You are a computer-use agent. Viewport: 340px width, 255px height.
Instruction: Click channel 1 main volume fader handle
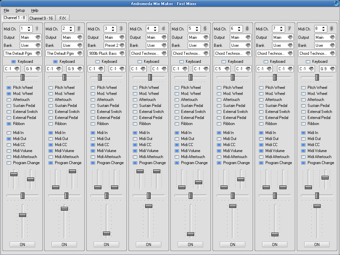click(x=22, y=215)
